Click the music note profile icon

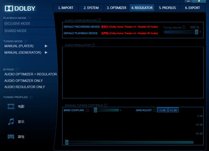(11, 122)
